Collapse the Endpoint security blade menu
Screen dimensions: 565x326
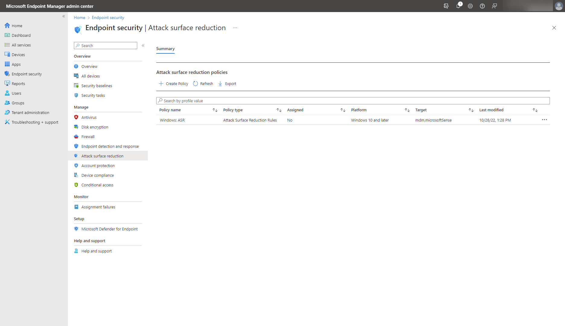[x=143, y=46]
